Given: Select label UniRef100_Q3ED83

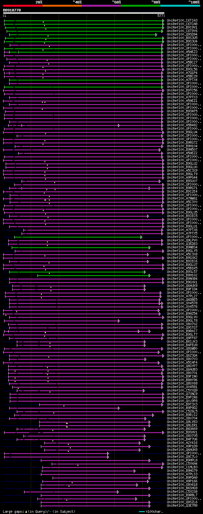Looking at the screenshot, I should [x=182, y=244].
